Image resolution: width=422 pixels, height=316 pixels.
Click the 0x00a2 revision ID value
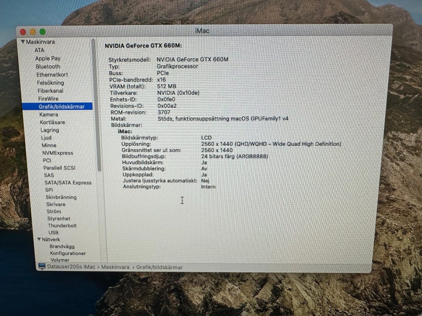click(x=167, y=106)
